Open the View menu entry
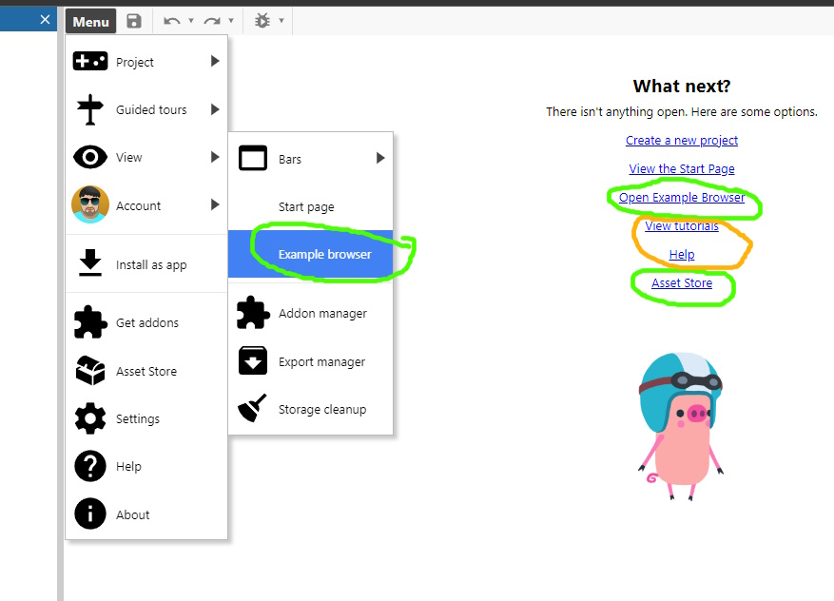The width and height of the screenshot is (834, 601). click(x=146, y=158)
